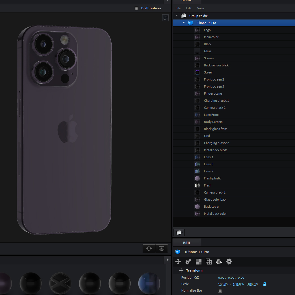This screenshot has width=295, height=295.
Task: Select the Front screen 3 row
Action: (234, 86)
